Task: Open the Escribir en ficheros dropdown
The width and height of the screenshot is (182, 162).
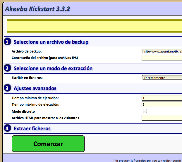Action: 162,77
